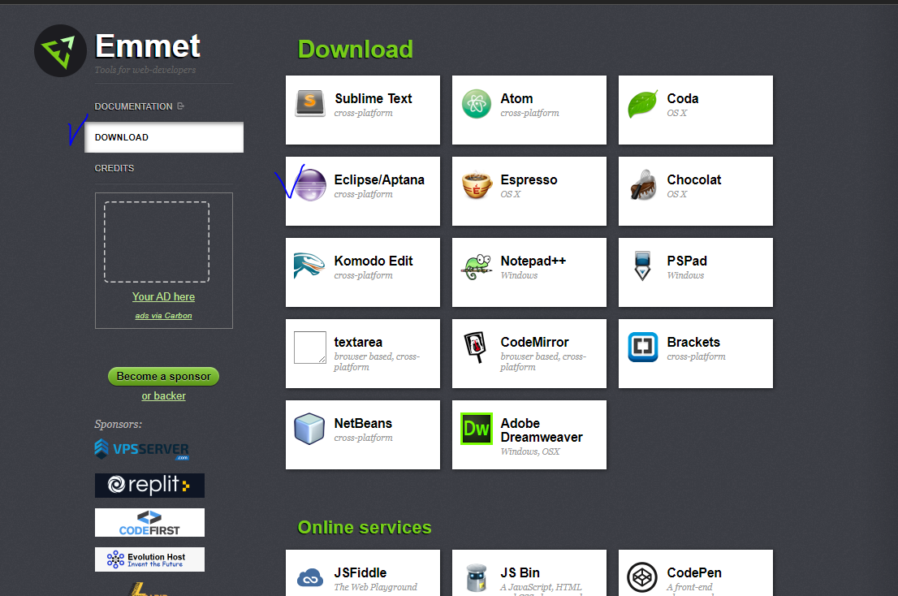Click the PSPad icon
This screenshot has width=898, height=596.
point(642,266)
